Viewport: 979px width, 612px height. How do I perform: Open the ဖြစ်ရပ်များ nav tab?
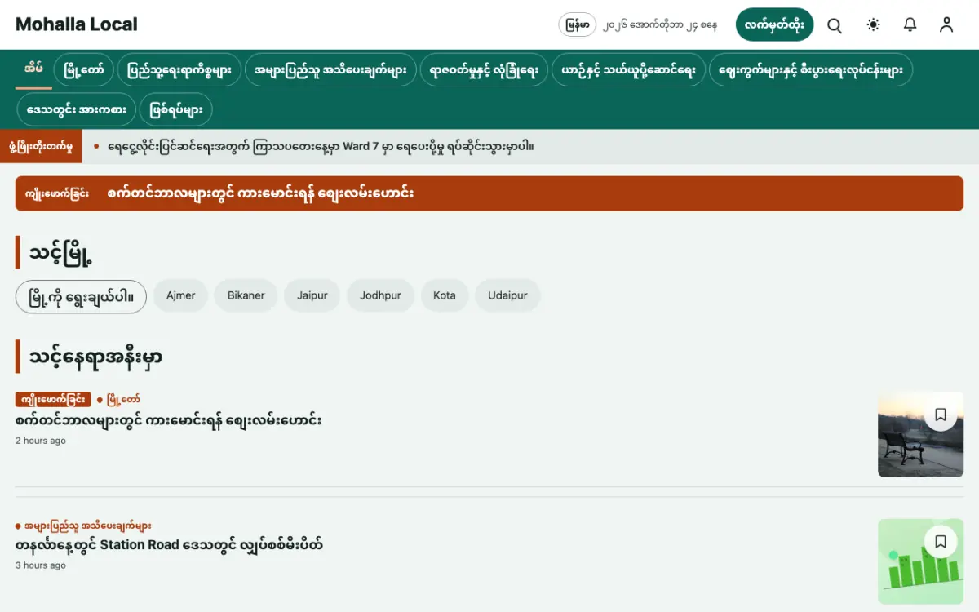tap(176, 109)
